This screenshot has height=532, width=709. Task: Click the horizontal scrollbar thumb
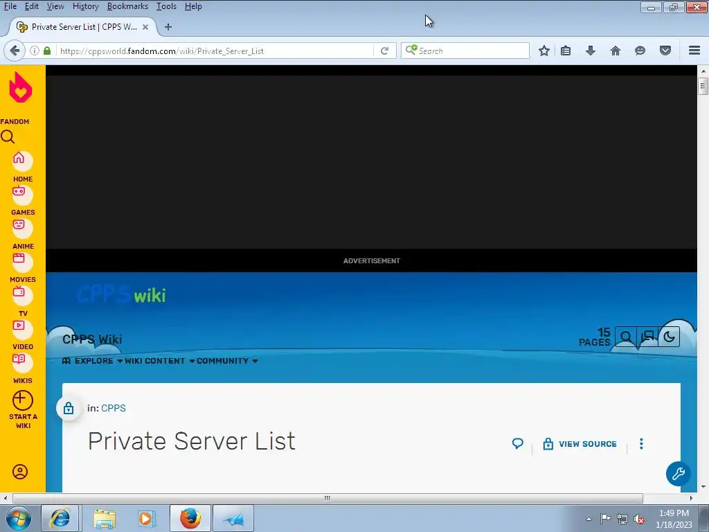(x=327, y=498)
